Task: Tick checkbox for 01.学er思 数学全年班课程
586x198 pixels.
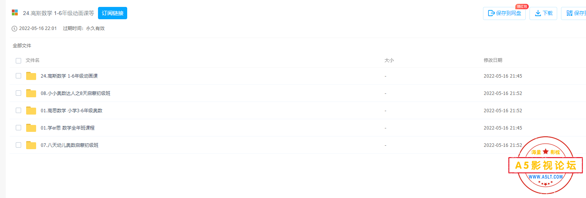Action: click(18, 128)
